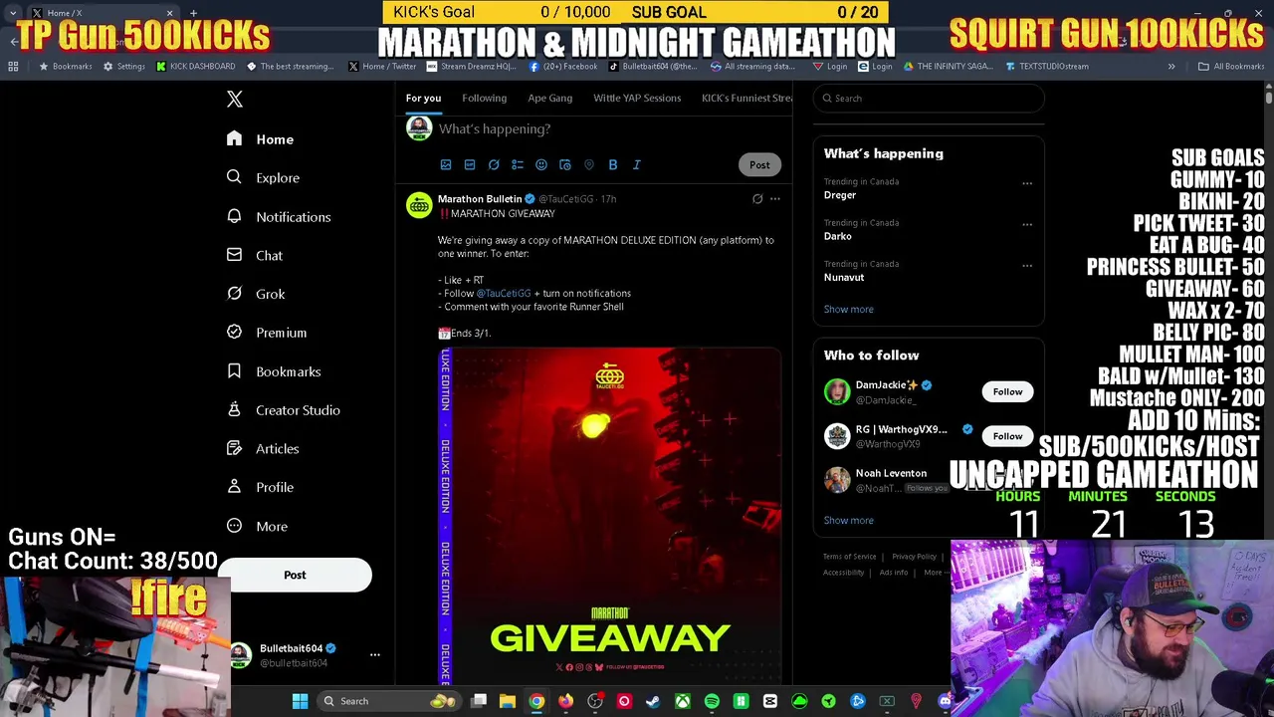Open account menu dots next to Bulletbait604
Viewport: 1274px width, 717px height.
click(x=375, y=654)
